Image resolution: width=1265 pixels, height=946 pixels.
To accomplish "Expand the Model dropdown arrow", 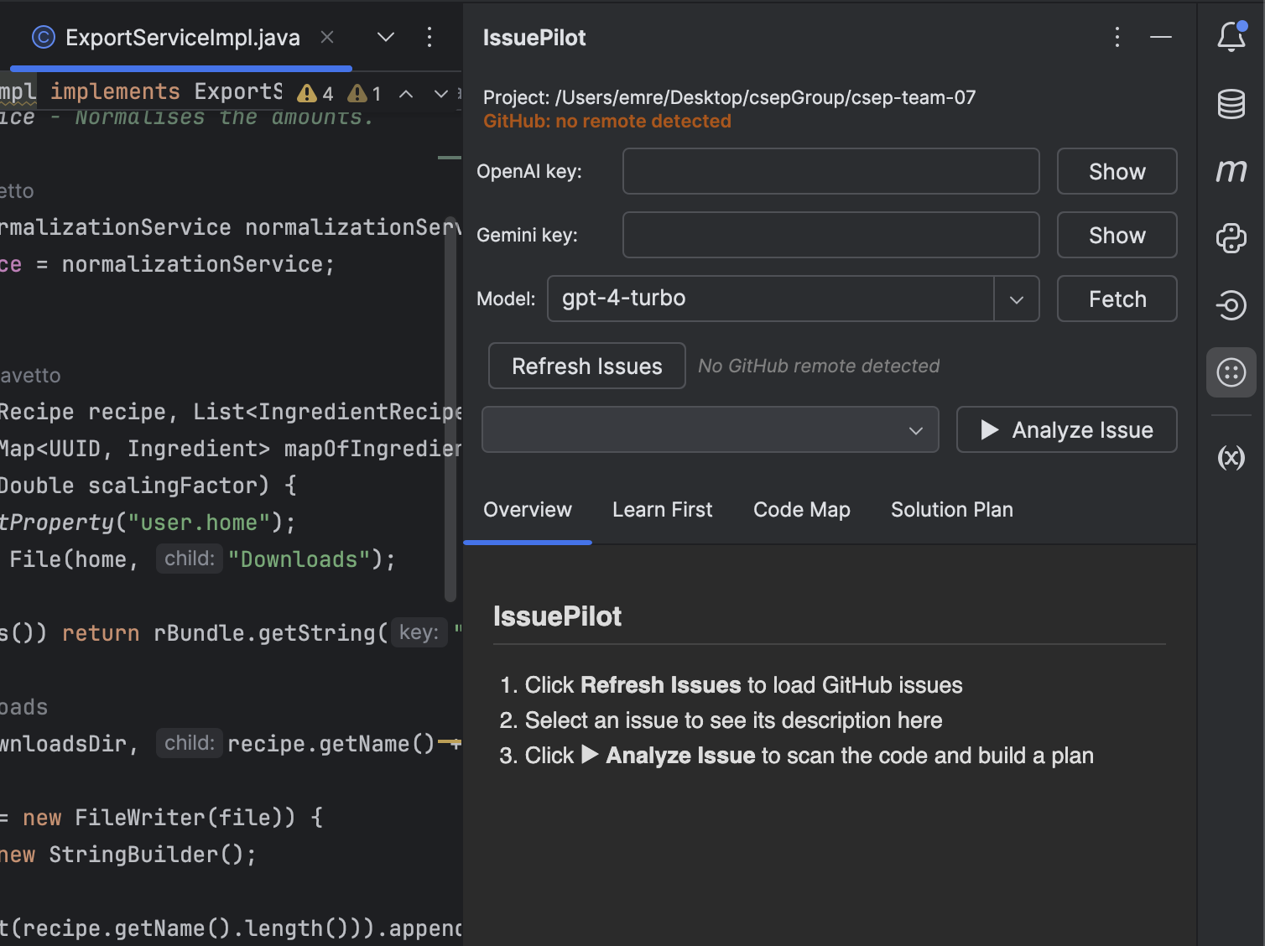I will click(x=1017, y=299).
